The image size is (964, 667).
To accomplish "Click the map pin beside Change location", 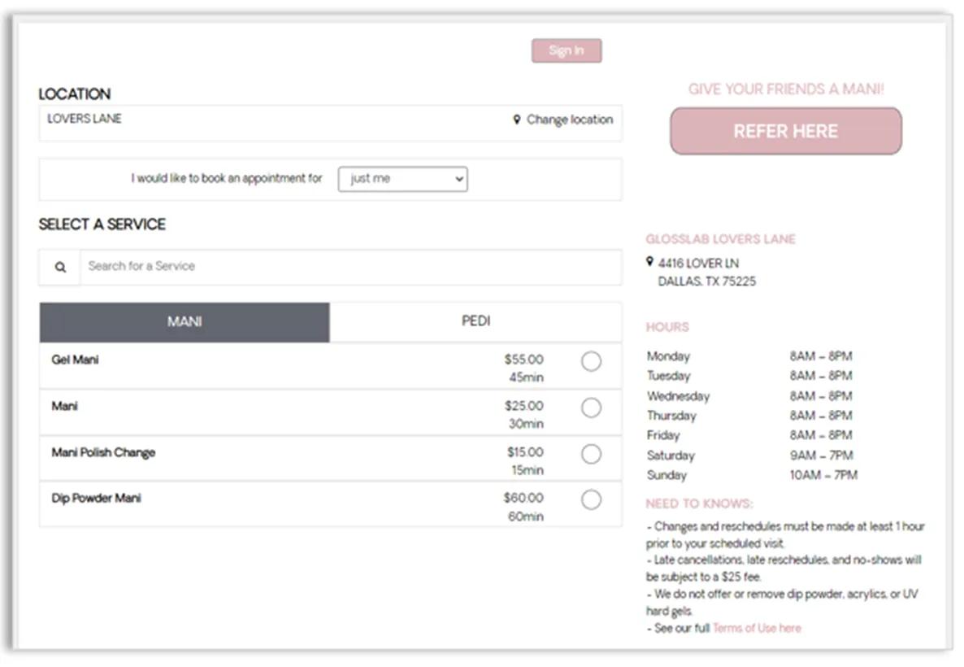I will click(x=516, y=120).
